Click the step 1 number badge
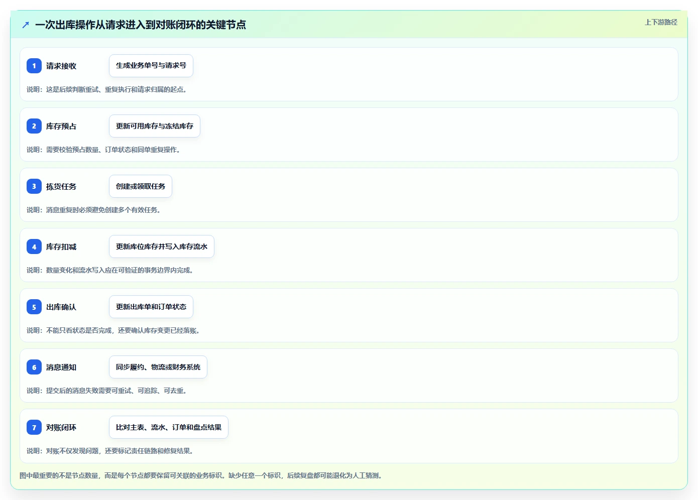Image resolution: width=698 pixels, height=500 pixels. [x=34, y=66]
